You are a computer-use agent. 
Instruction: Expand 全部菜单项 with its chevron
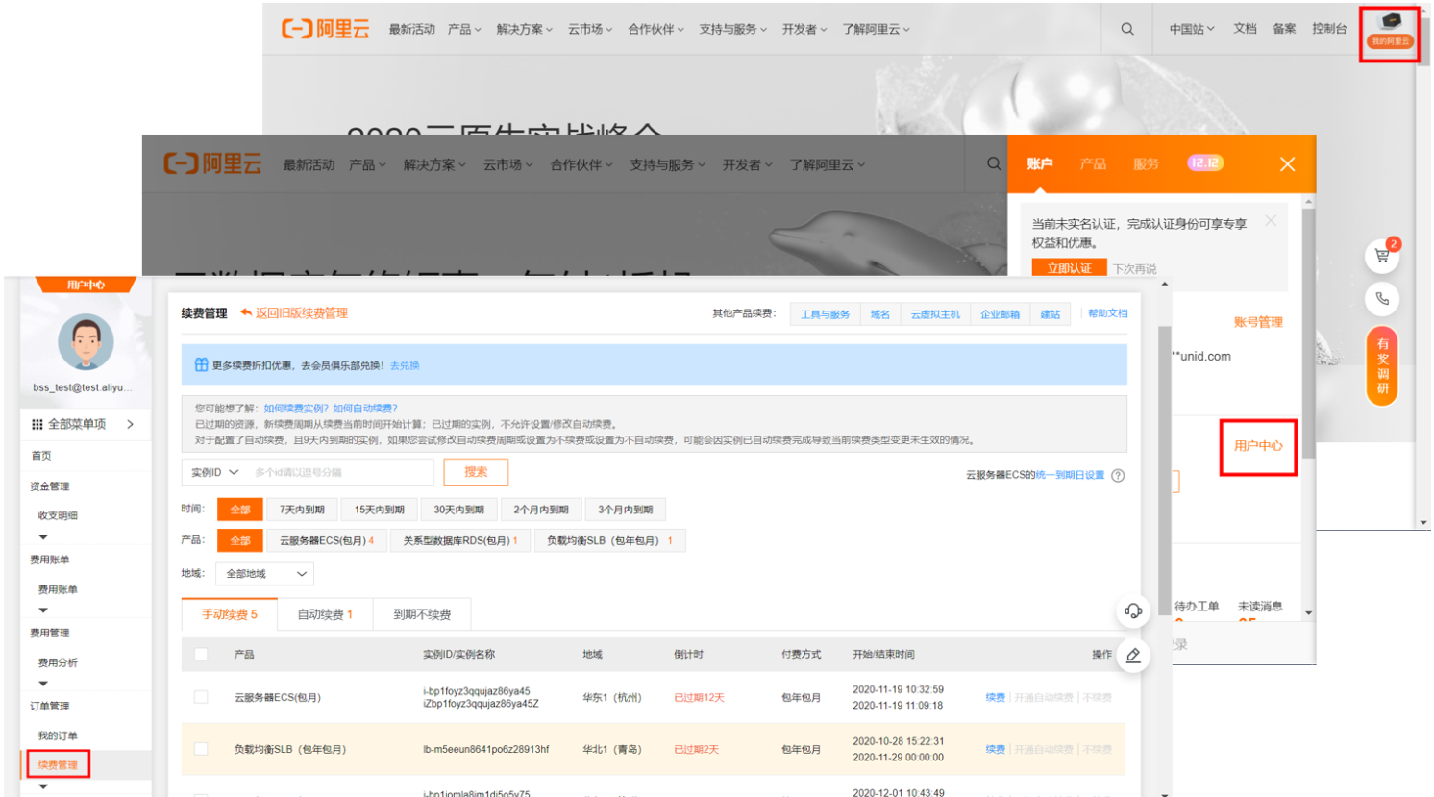(x=130, y=424)
